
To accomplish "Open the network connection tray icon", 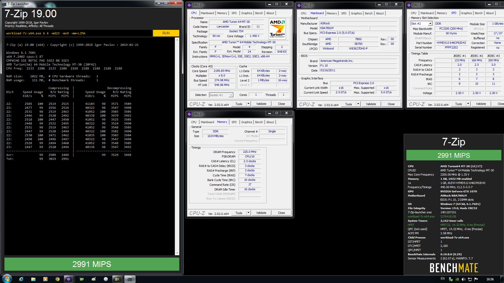I will [470, 279].
